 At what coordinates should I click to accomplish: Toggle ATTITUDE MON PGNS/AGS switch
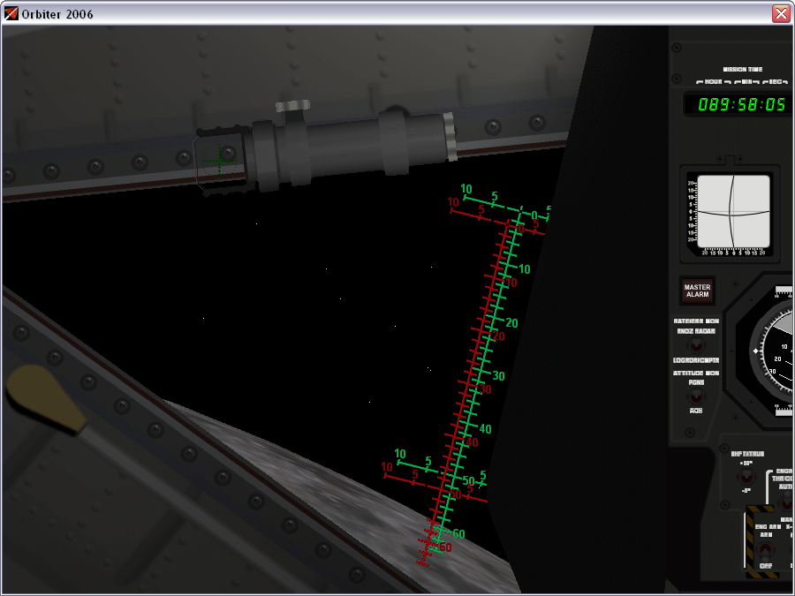pyautogui.click(x=696, y=396)
